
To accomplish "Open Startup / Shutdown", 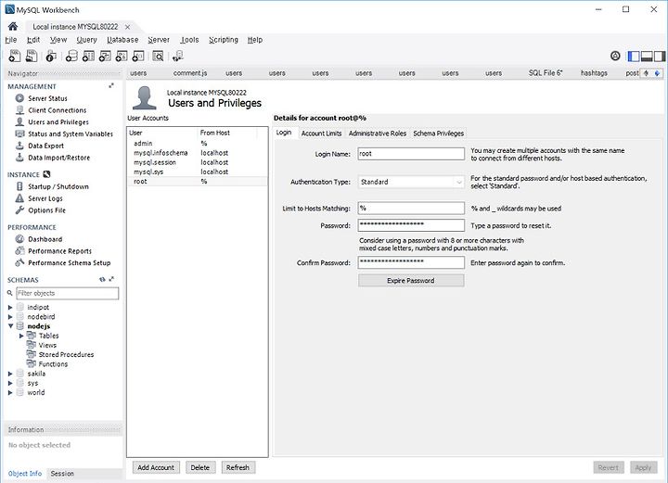I will click(58, 186).
